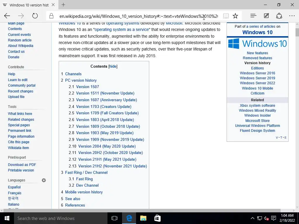
Task: Click the Edge taskbar icon
Action: pos(129,218)
